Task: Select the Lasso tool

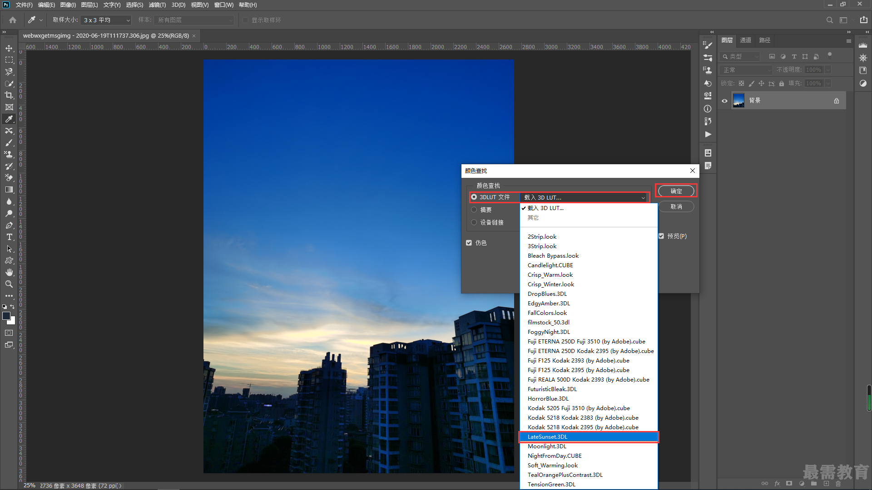Action: tap(9, 72)
